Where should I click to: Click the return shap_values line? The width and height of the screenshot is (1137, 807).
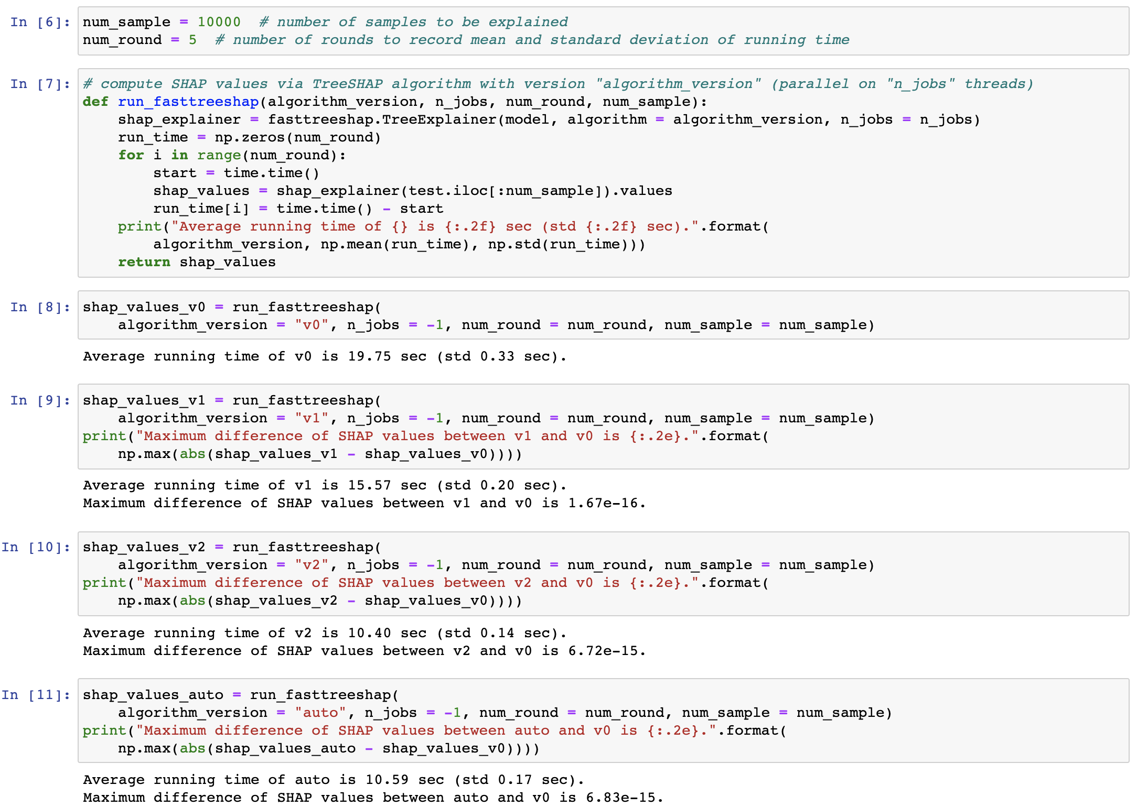click(x=197, y=262)
